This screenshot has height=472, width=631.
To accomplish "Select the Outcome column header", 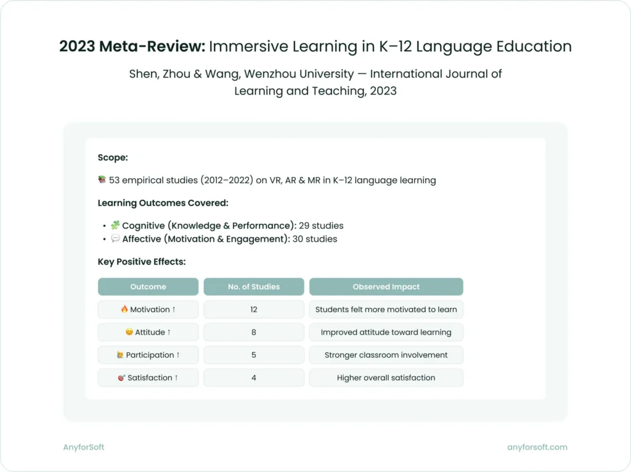I will (x=148, y=286).
